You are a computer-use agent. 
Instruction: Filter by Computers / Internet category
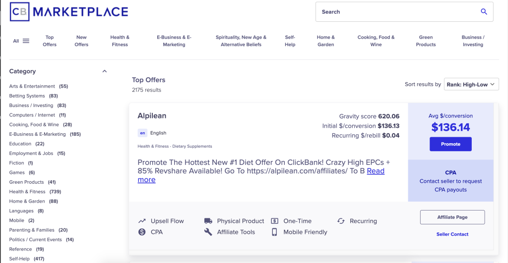tap(38, 115)
